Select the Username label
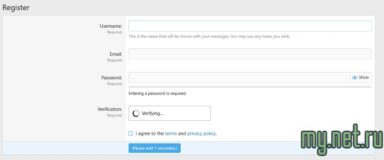Image resolution: width=384 pixels, height=160 pixels. [x=111, y=26]
